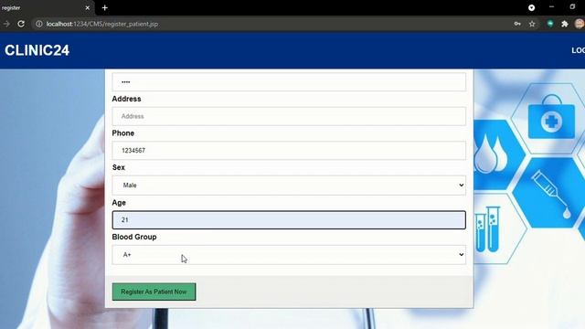585x329 pixels.
Task: Click the Age label text
Action: 119,203
